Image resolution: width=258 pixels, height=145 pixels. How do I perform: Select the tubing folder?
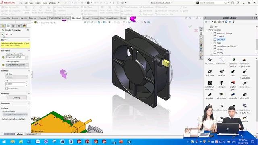click(220, 52)
